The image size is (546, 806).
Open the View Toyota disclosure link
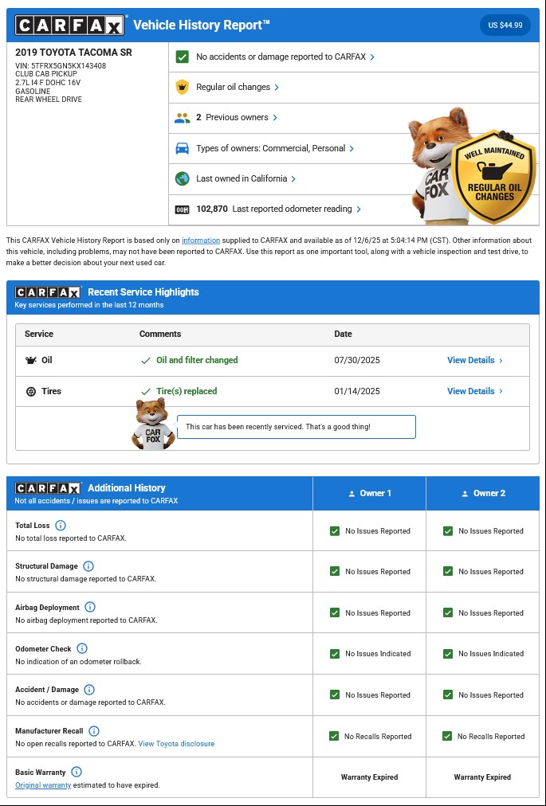176,744
